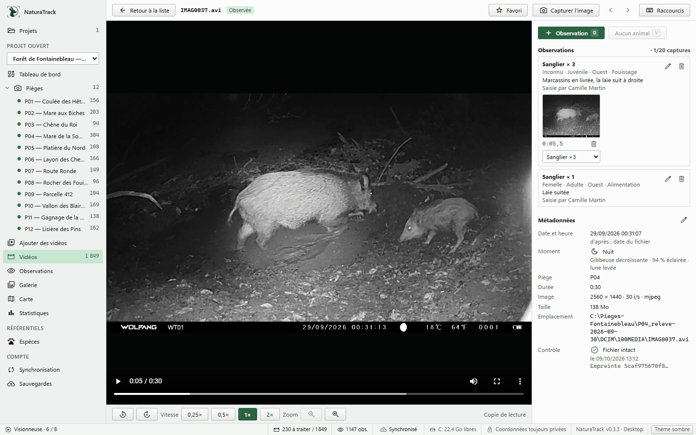Go to previous video arrow
Image resolution: width=696 pixels, height=435 pixels.
pos(611,10)
